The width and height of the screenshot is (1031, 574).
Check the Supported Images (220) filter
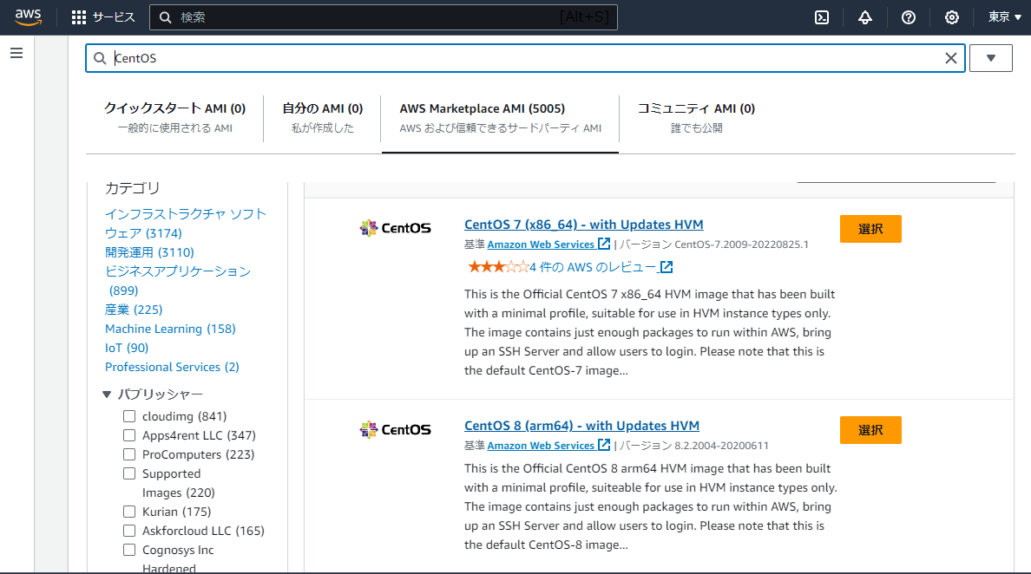[129, 473]
